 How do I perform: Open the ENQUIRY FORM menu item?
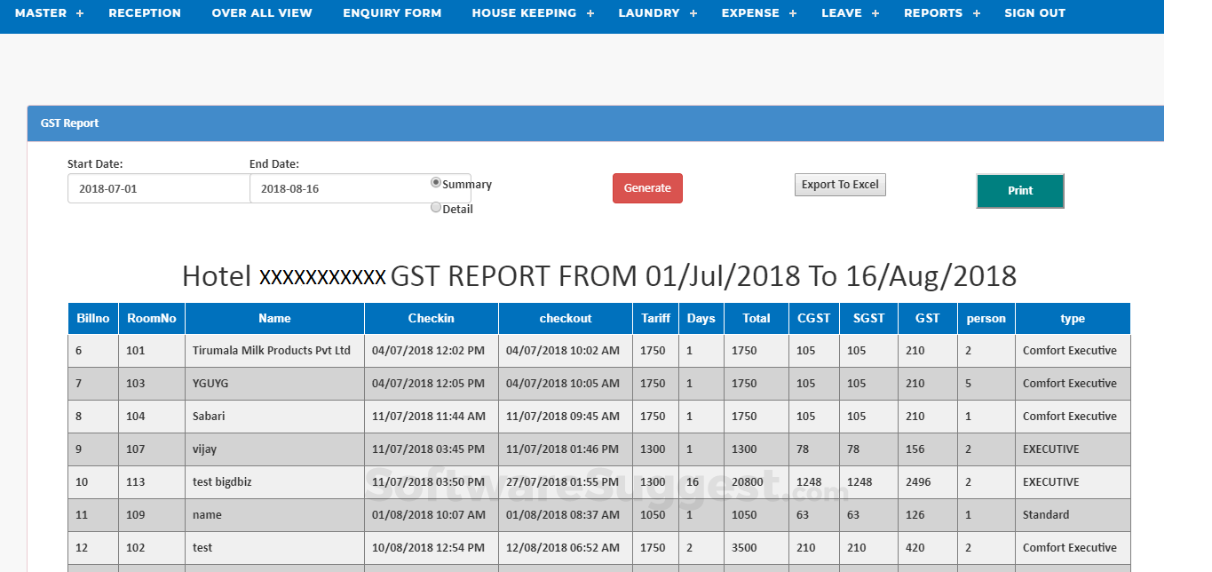(x=392, y=13)
